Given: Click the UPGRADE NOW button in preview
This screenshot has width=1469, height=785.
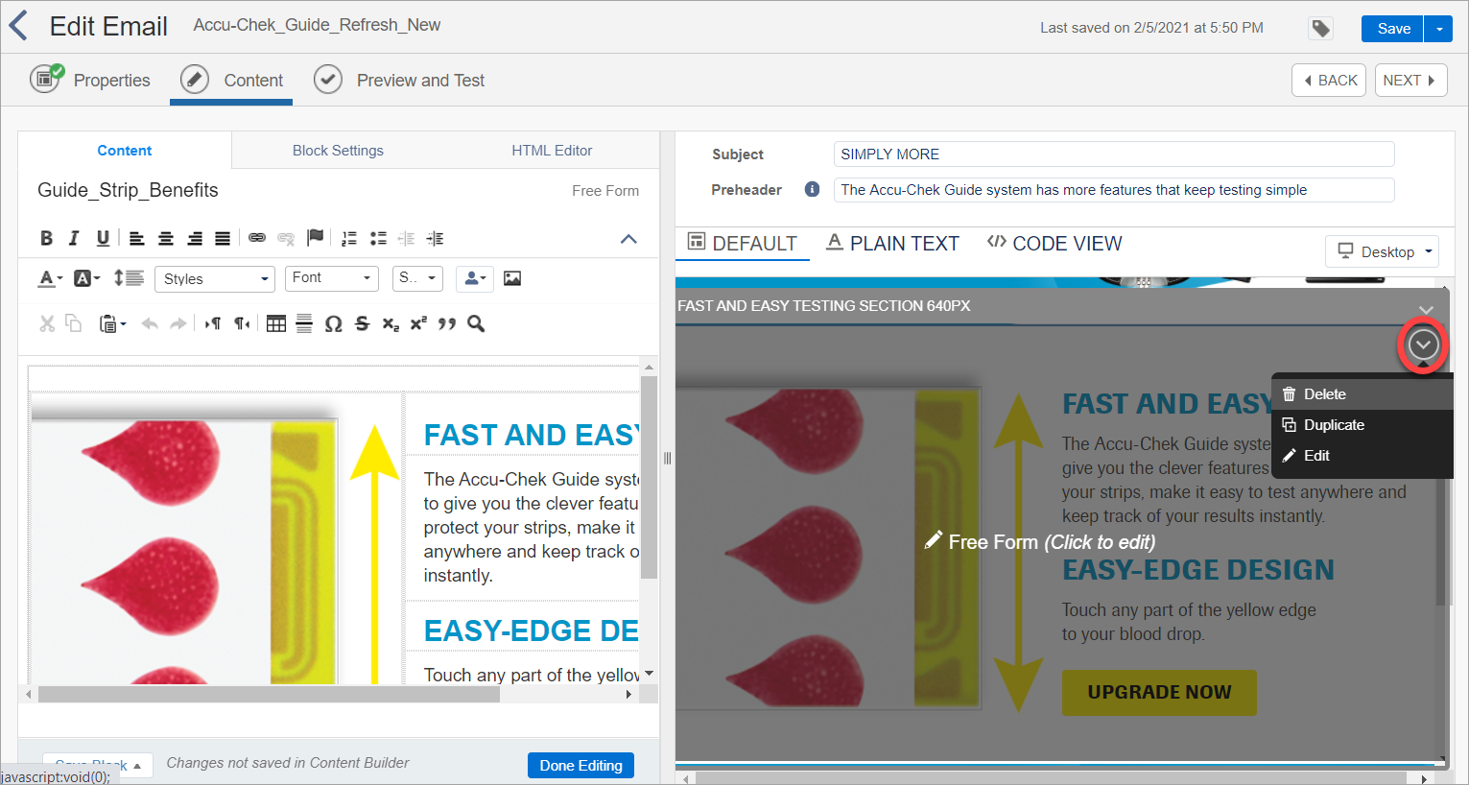Looking at the screenshot, I should click(x=1159, y=692).
